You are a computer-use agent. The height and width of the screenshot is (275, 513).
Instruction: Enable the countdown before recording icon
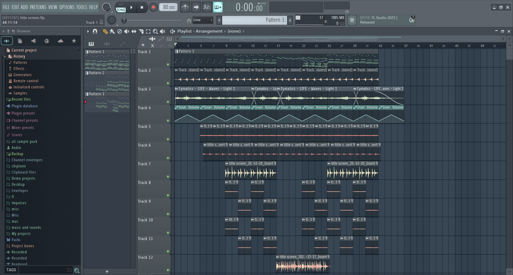click(x=207, y=7)
